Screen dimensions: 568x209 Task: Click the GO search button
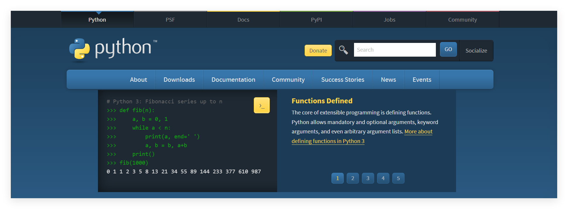(448, 49)
